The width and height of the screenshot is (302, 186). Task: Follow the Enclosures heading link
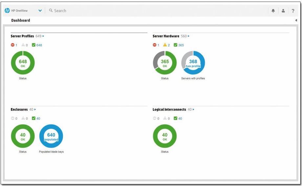pyautogui.click(x=19, y=110)
